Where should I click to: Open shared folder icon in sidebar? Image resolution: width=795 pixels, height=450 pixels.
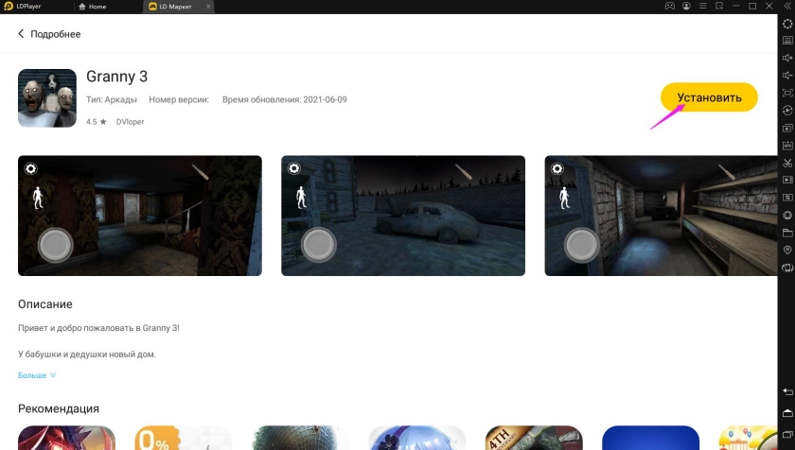[787, 233]
